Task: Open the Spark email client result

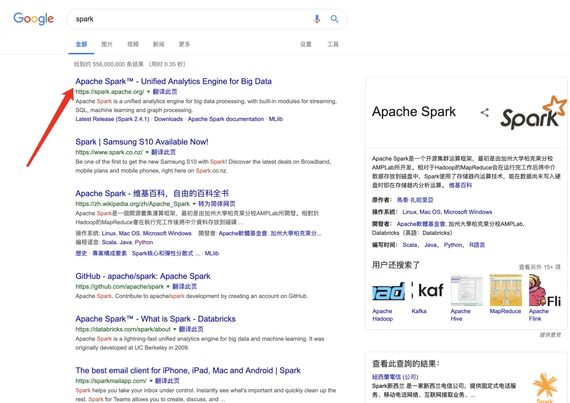Action: point(188,371)
